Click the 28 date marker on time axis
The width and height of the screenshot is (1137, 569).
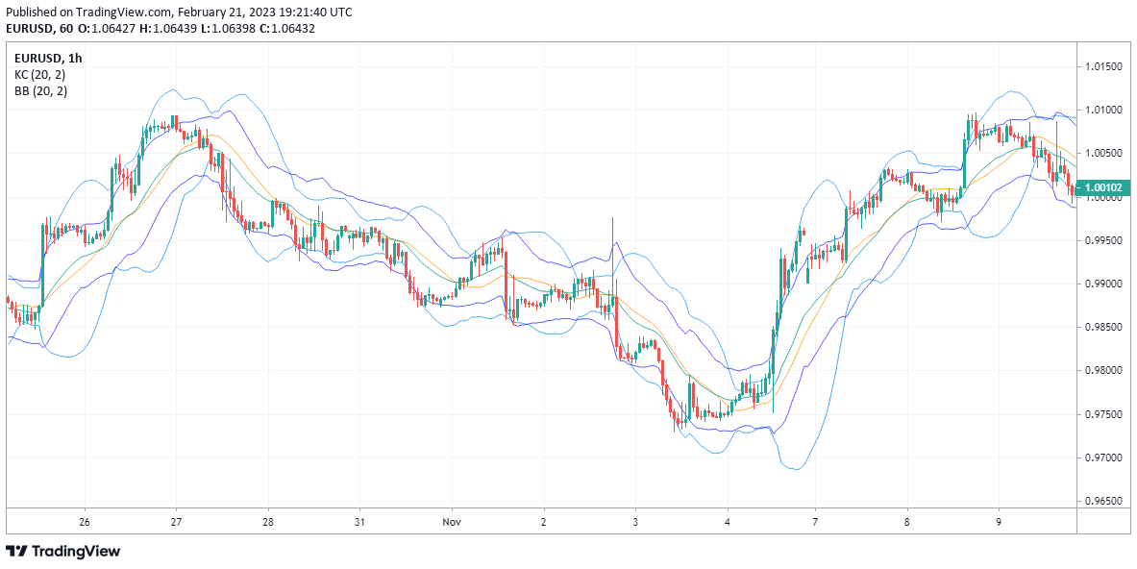pyautogui.click(x=267, y=522)
